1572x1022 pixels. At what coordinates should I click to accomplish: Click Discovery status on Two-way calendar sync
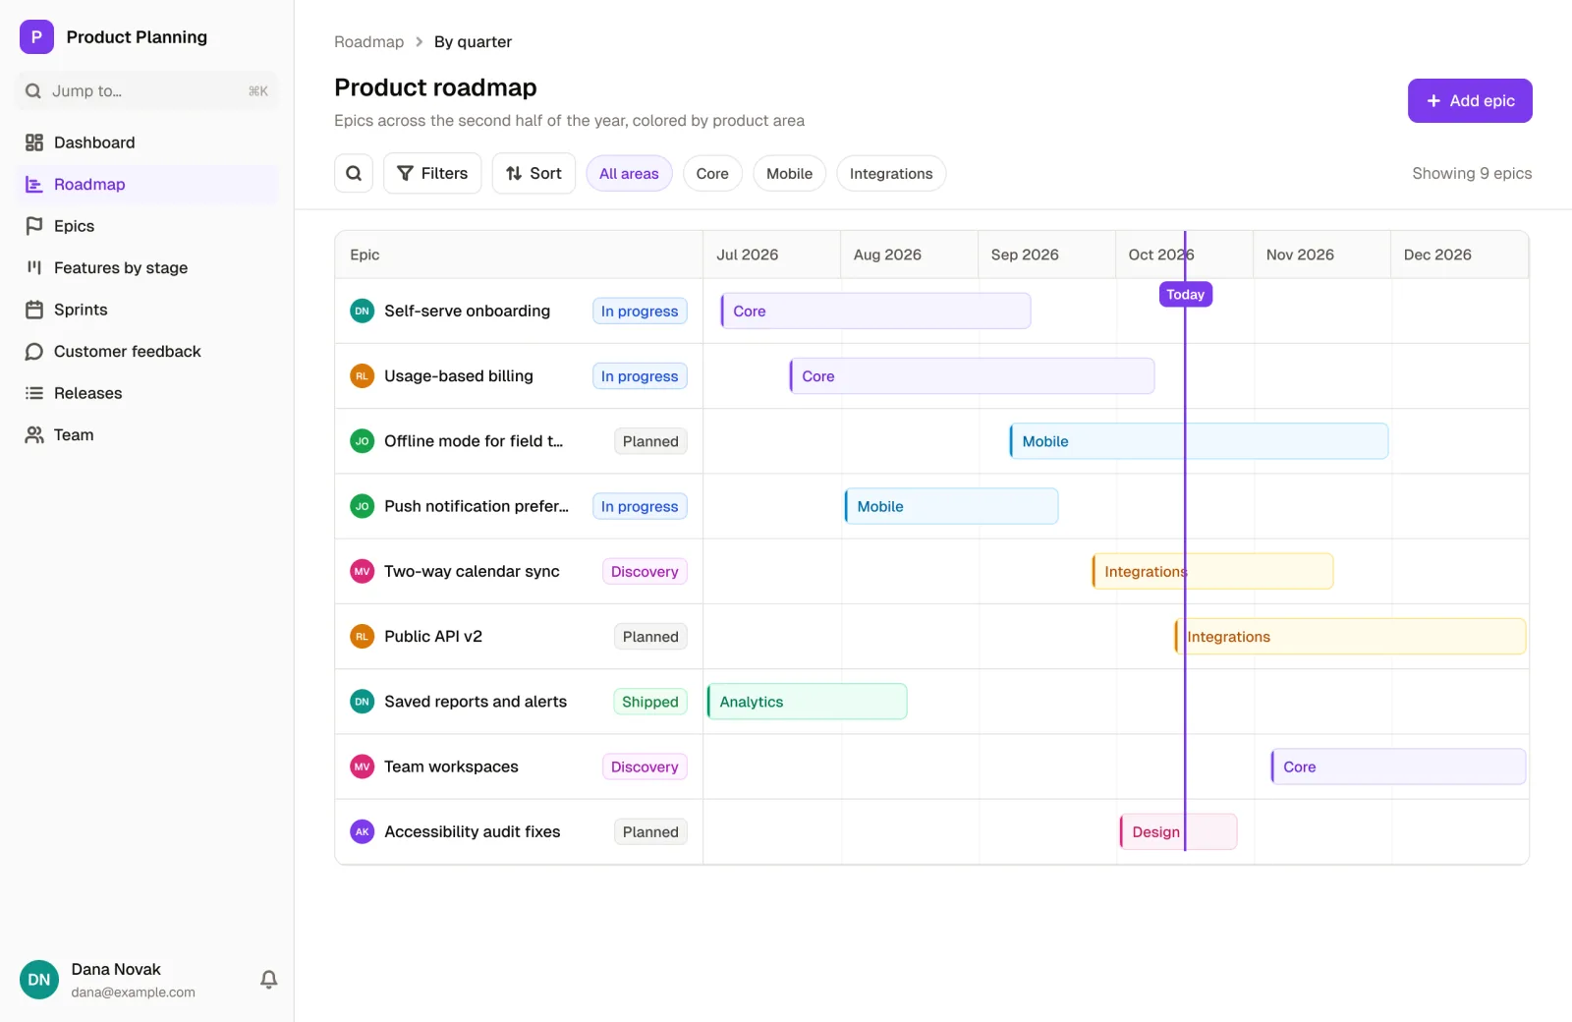pos(645,572)
